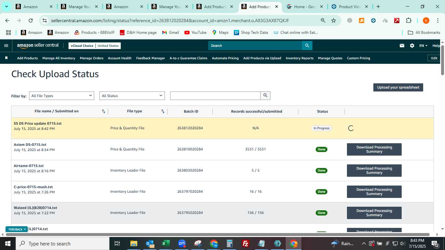The width and height of the screenshot is (445, 250).
Task: Click the teal search magnifier button
Action: 307,46
